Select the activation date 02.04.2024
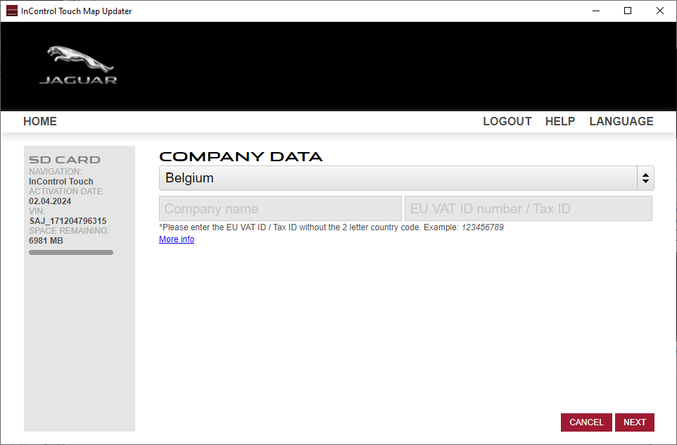 click(50, 201)
